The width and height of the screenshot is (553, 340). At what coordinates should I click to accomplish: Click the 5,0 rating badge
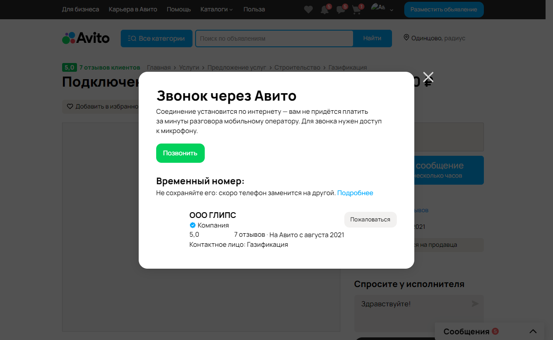pyautogui.click(x=69, y=67)
